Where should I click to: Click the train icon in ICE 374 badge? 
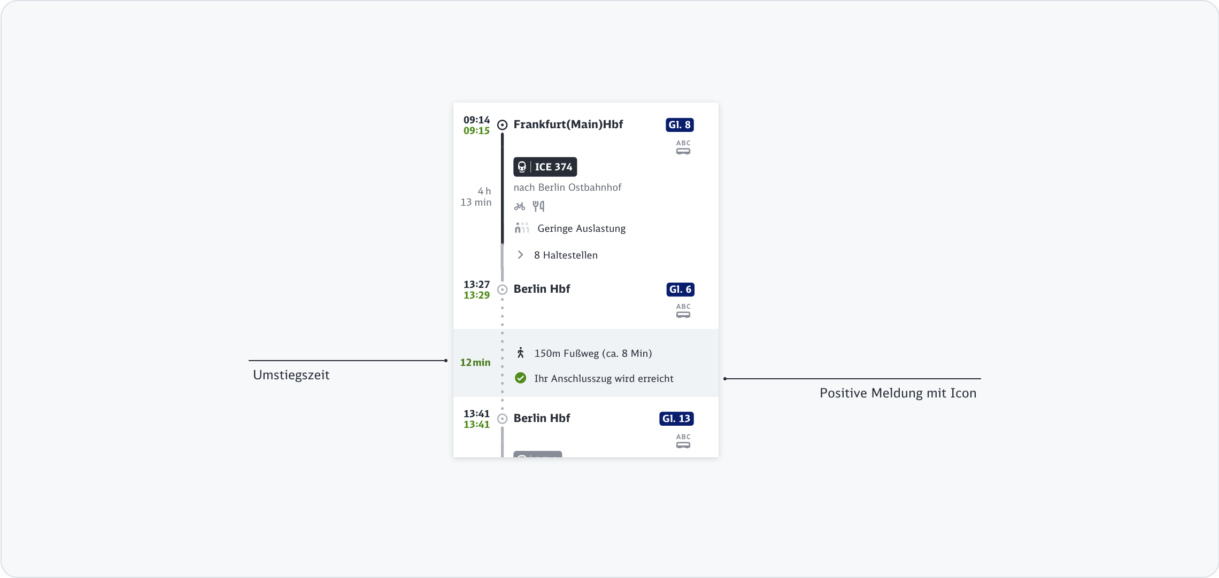click(522, 167)
